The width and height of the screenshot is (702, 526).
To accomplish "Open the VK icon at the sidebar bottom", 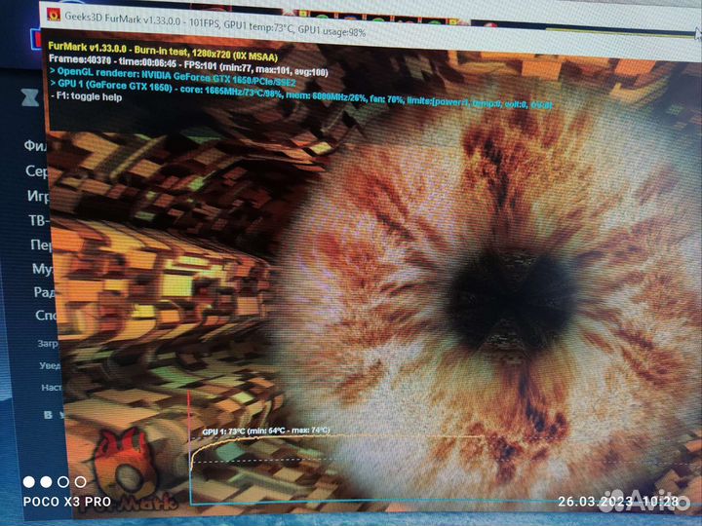I will [46, 414].
